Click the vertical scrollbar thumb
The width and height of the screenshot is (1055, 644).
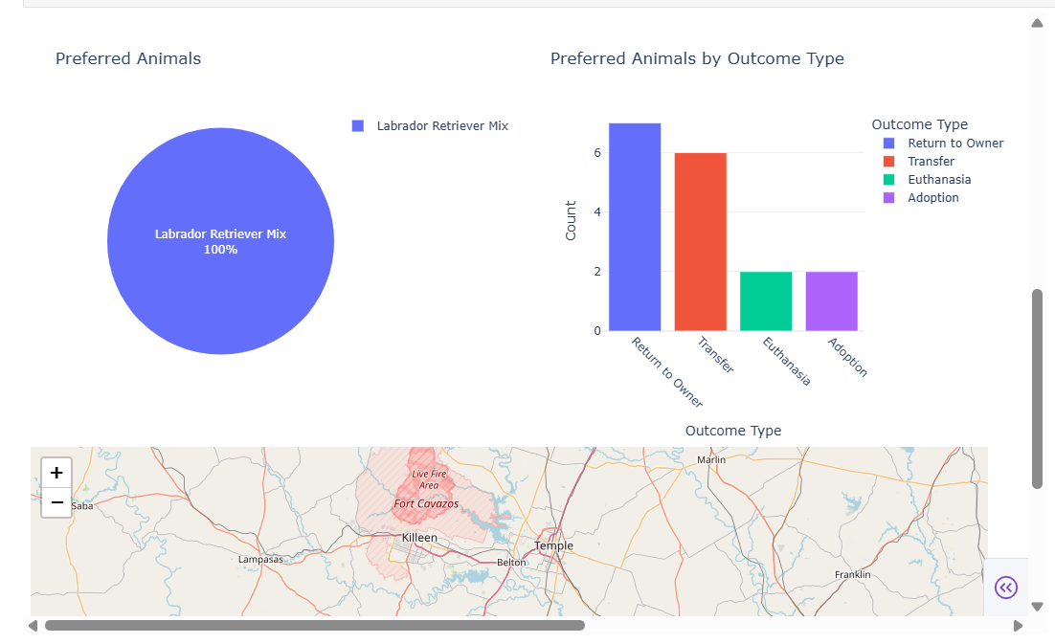(1037, 389)
